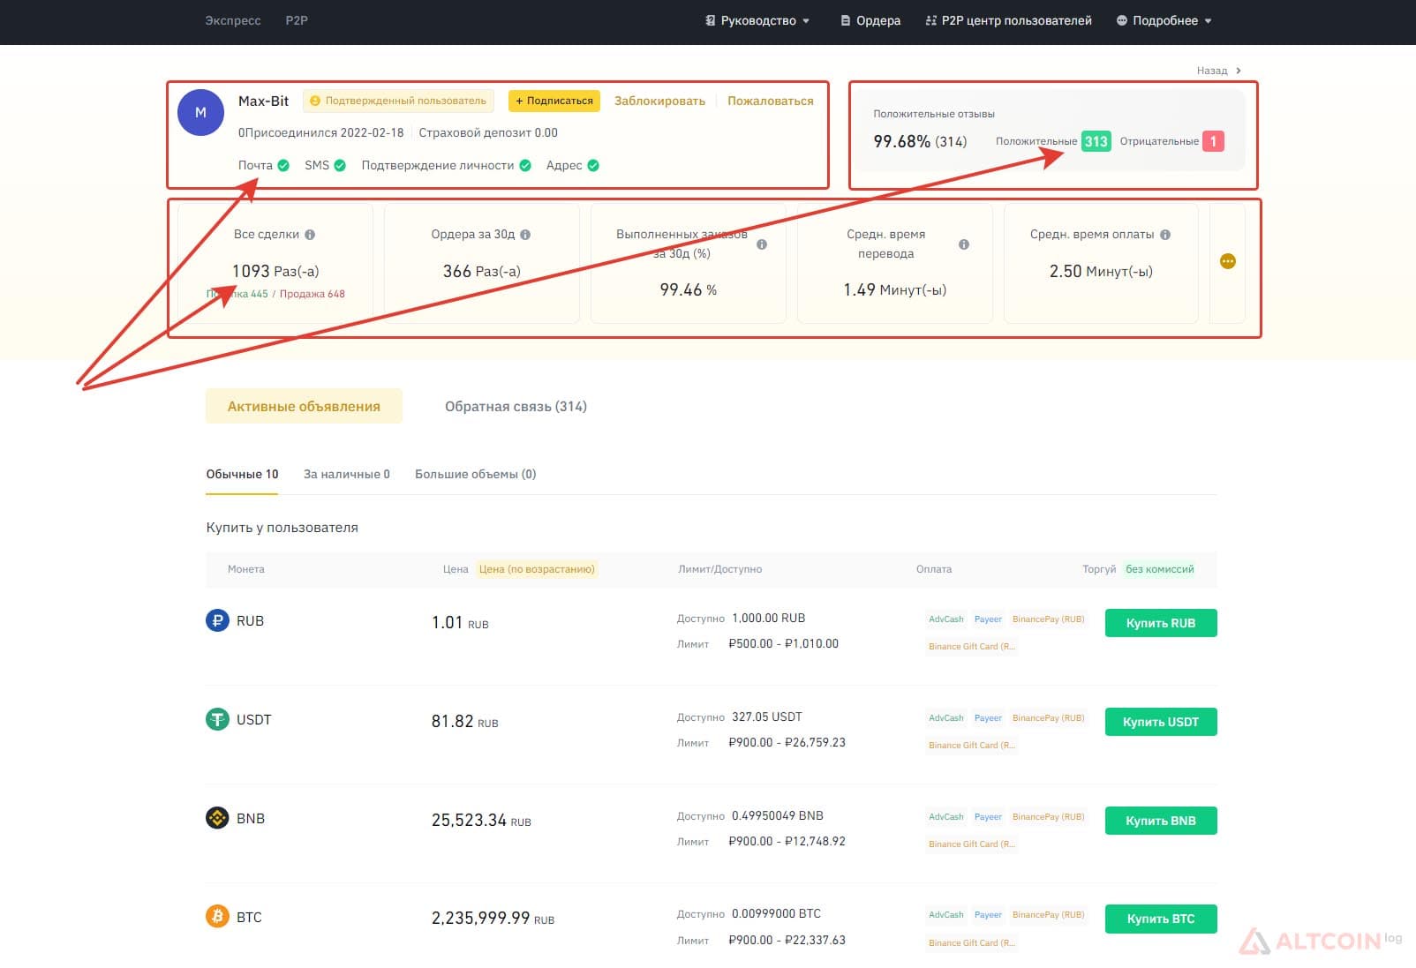The height and width of the screenshot is (968, 1416).
Task: Expand the Подробнее dropdown
Action: (x=1164, y=20)
